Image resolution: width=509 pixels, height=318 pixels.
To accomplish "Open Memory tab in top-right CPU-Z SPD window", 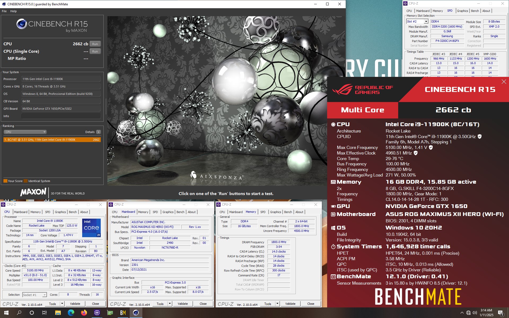I will pyautogui.click(x=438, y=11).
